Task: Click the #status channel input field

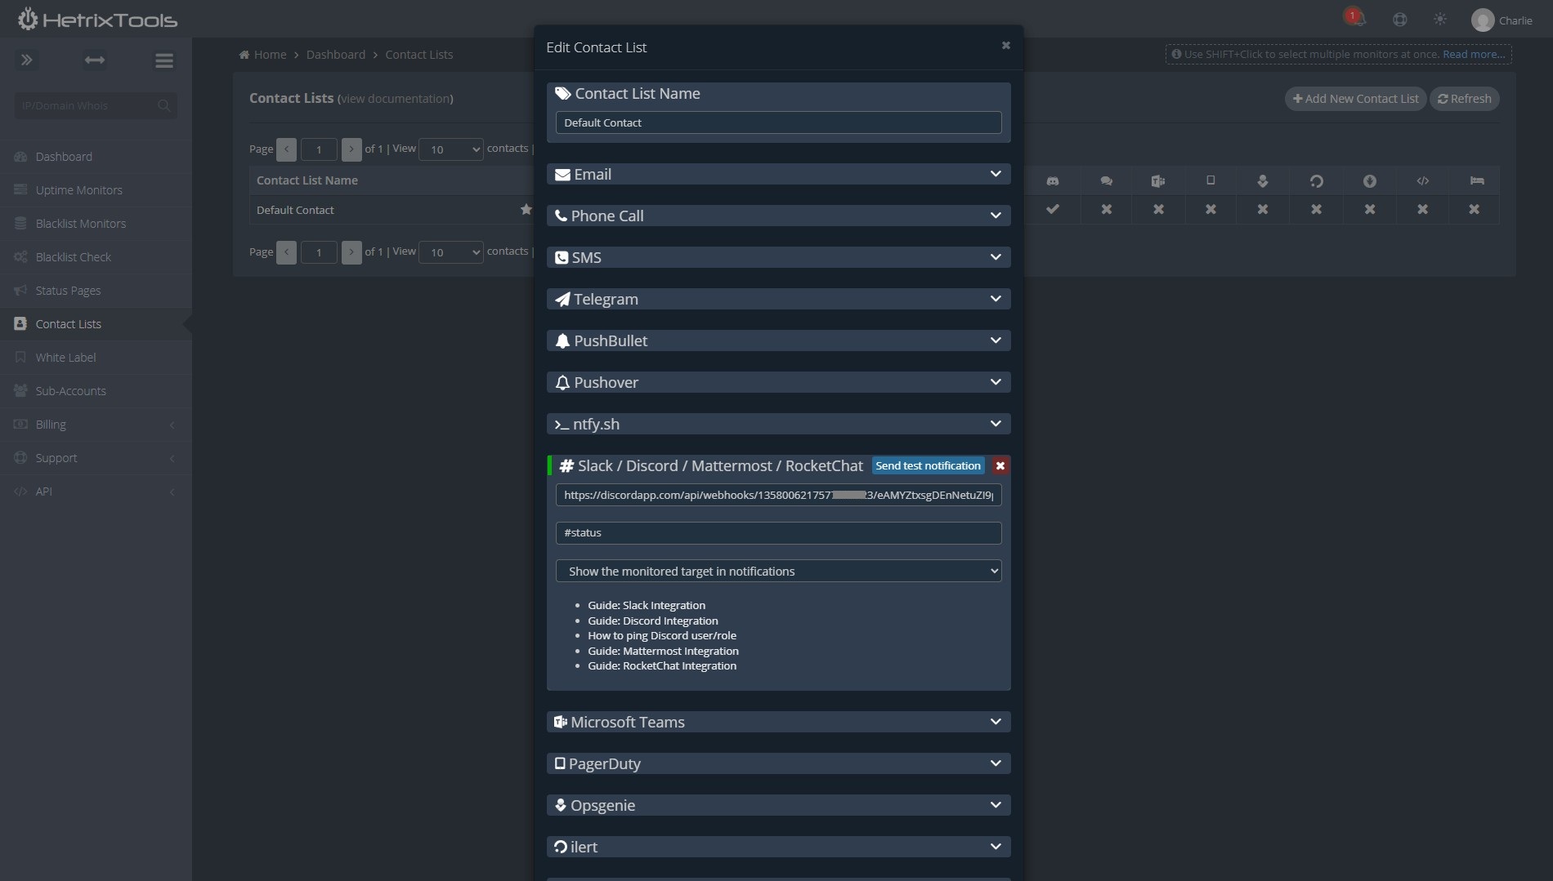Action: coord(778,532)
